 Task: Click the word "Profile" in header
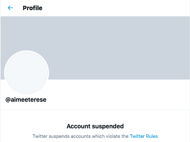pos(33,8)
